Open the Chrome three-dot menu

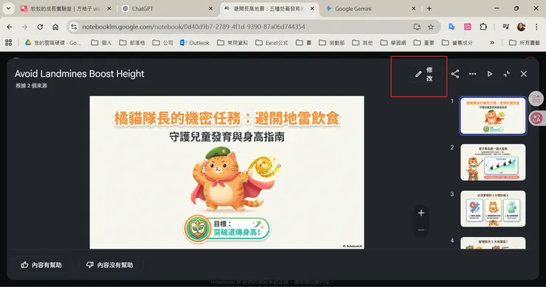[536, 27]
